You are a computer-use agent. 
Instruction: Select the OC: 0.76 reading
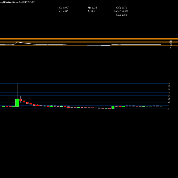coord(122,7)
